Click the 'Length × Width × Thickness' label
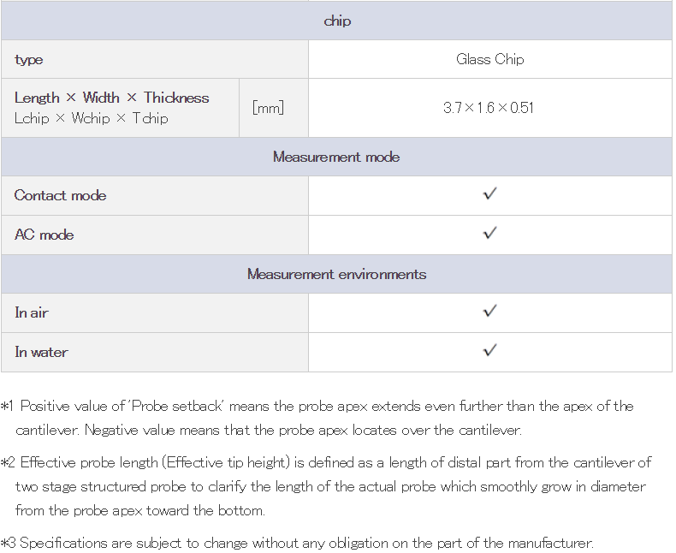Viewport: 676px width, 553px height. [x=111, y=98]
